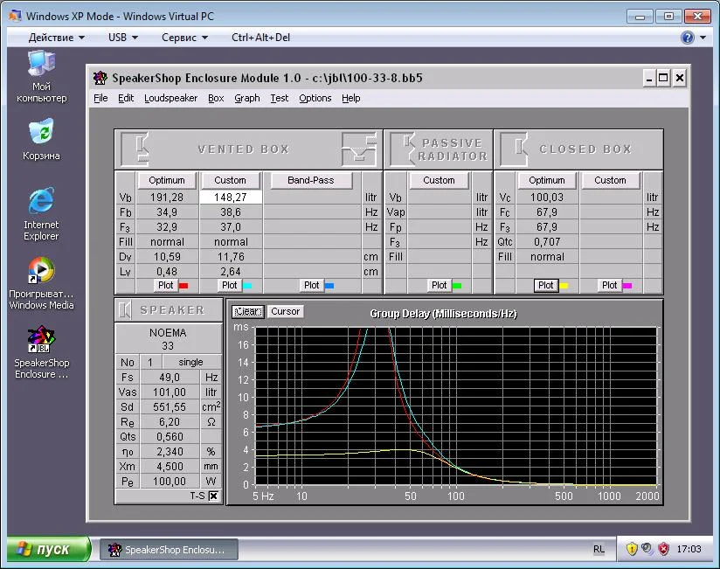Viewport: 720px width, 569px height.
Task: Expand the USB dropdown menu
Action: (123, 38)
